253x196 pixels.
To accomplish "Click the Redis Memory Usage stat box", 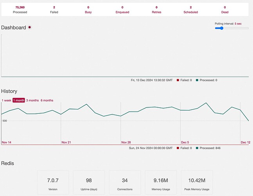I will (x=161, y=182).
